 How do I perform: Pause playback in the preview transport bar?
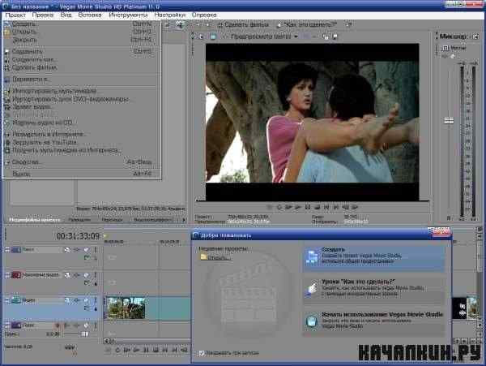pyautogui.click(x=308, y=207)
